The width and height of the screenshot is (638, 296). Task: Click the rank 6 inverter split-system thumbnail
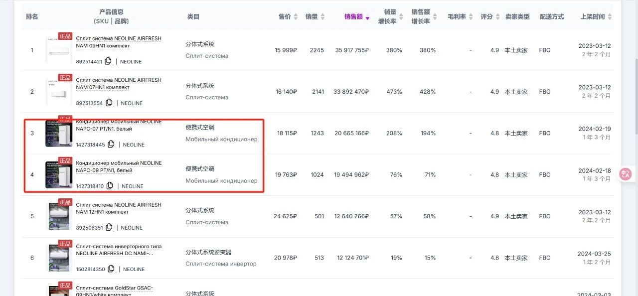59,258
